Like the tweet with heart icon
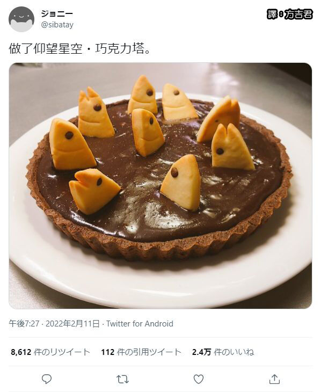Screen dimensions: 321x392 tap(199, 379)
